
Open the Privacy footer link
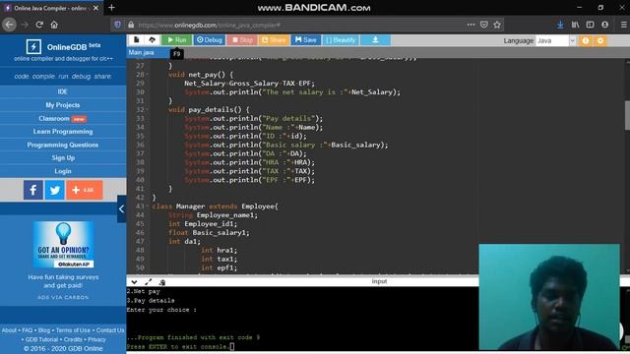[x=96, y=339]
